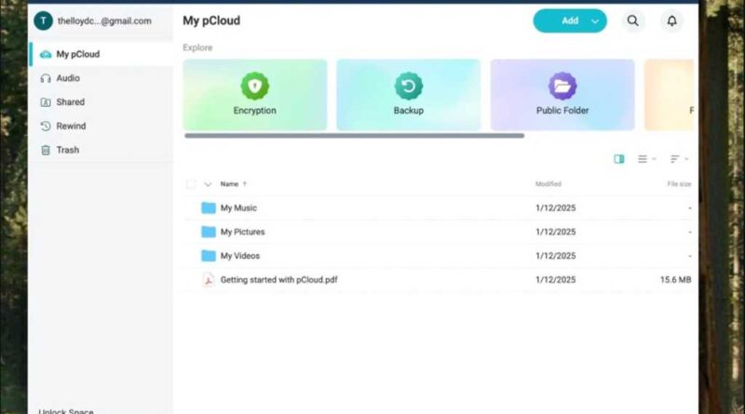The image size is (745, 414).
Task: Click the Rewind clock icon in sidebar
Action: pyautogui.click(x=46, y=126)
